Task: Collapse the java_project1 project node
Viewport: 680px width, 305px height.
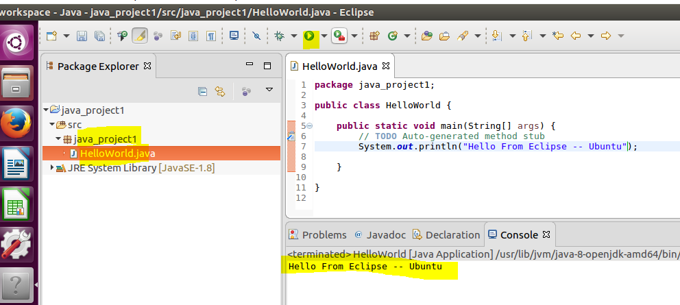Action: pyautogui.click(x=46, y=110)
